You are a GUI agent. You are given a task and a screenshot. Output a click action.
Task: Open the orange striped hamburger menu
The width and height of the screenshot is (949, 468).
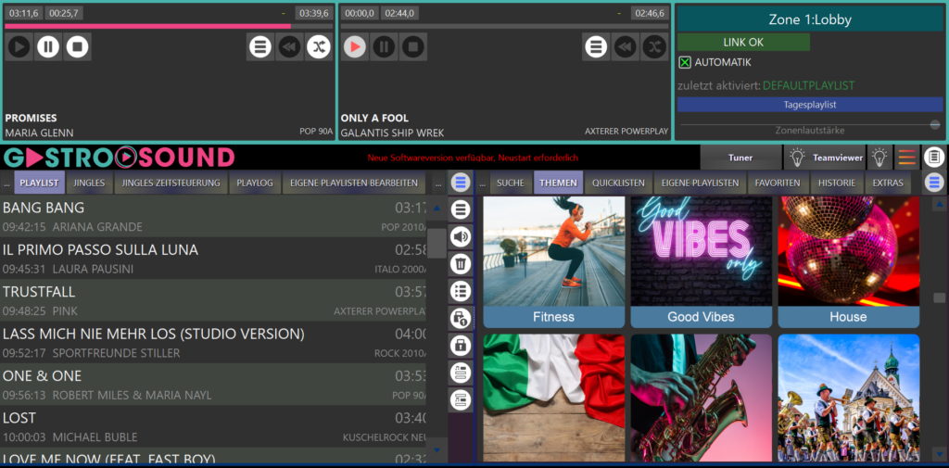906,158
